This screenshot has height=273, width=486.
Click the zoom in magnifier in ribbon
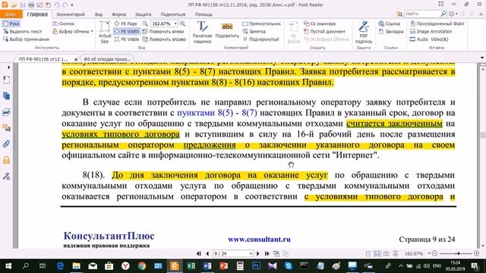tap(182, 24)
